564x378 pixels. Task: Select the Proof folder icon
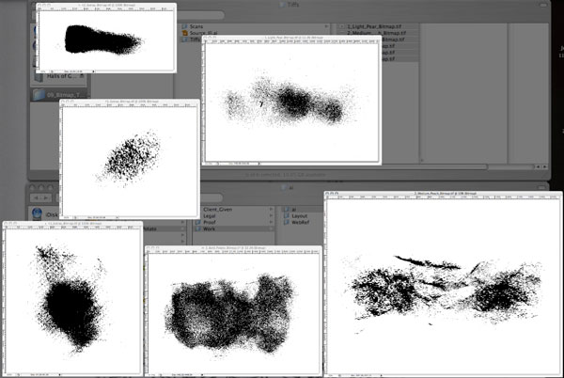[197, 222]
